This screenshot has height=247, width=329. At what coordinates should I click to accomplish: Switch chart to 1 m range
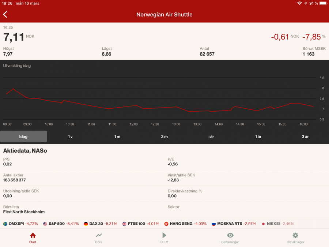[117, 136]
